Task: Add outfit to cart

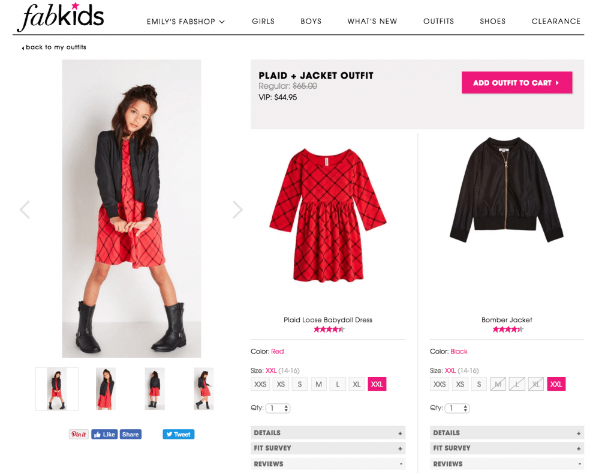Action: 517,83
